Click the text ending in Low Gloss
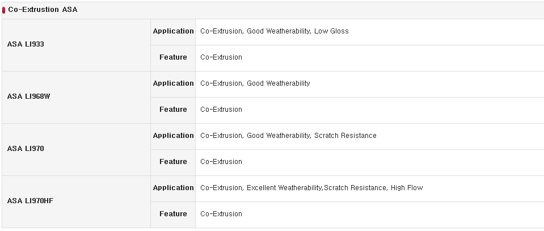Screen dimensions: 544x231 (275, 31)
